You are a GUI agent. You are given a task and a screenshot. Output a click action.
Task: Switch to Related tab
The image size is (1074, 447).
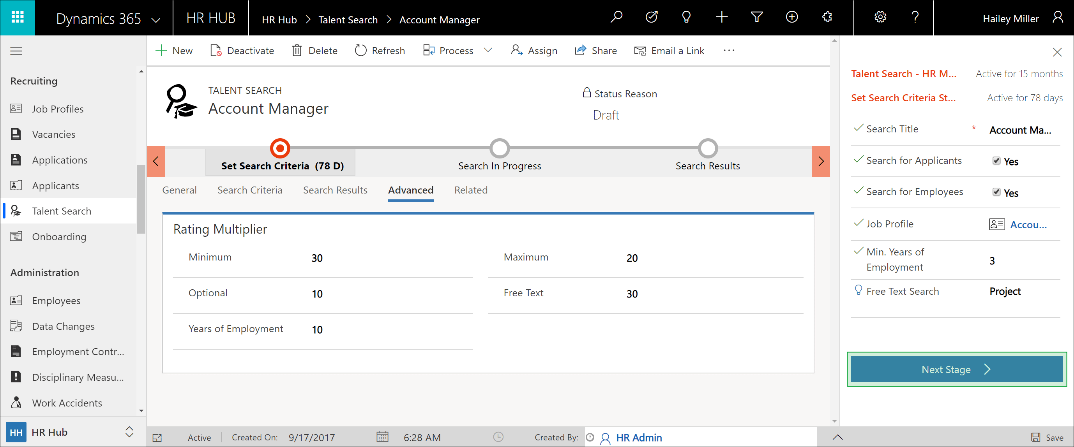click(x=471, y=190)
